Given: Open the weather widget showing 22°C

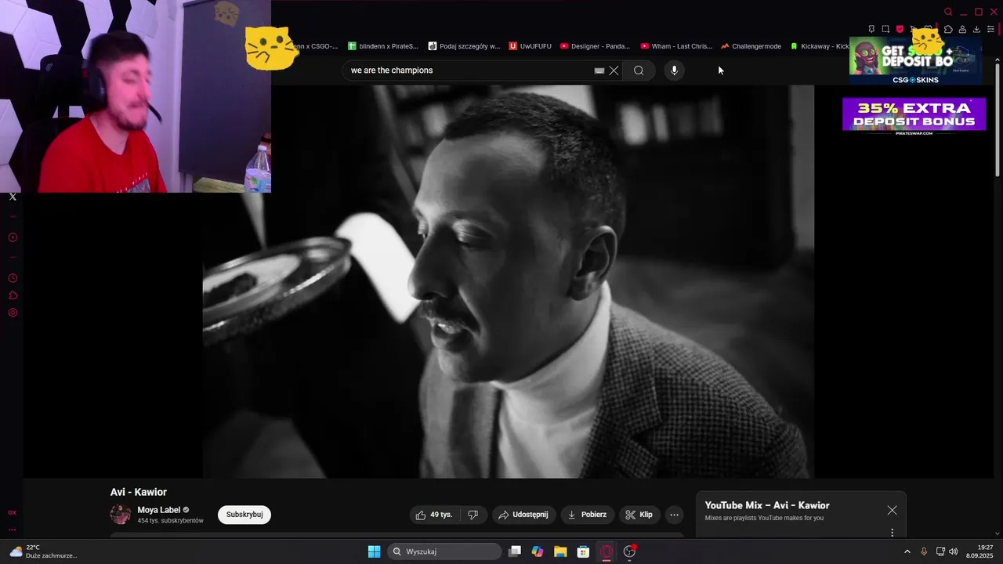Looking at the screenshot, I should (x=43, y=551).
